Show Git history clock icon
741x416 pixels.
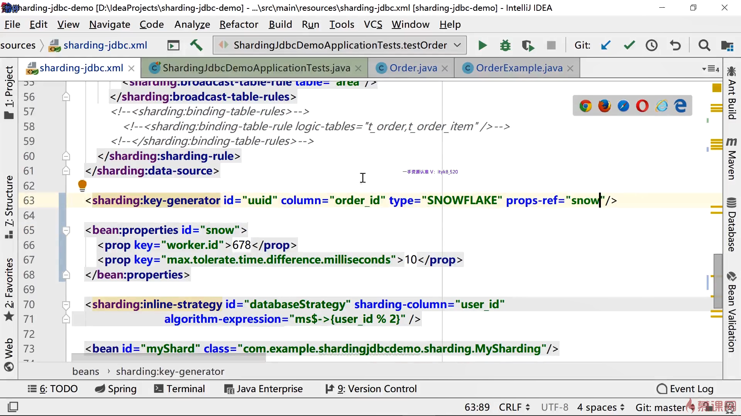[652, 45]
